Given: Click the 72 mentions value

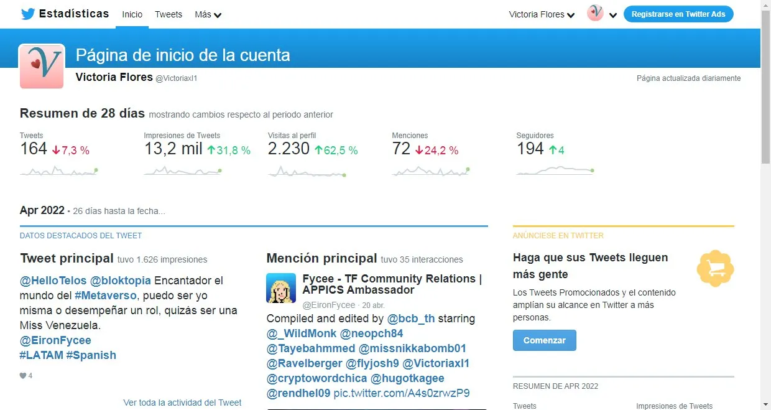Looking at the screenshot, I should tap(402, 149).
